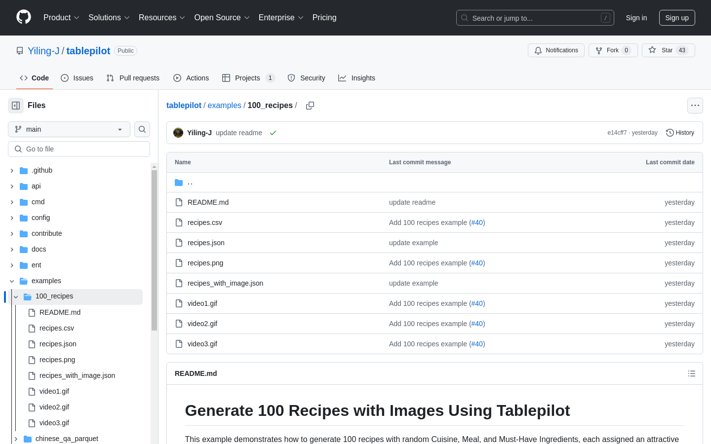Open tablepilot breadcrumb link

tap(184, 106)
